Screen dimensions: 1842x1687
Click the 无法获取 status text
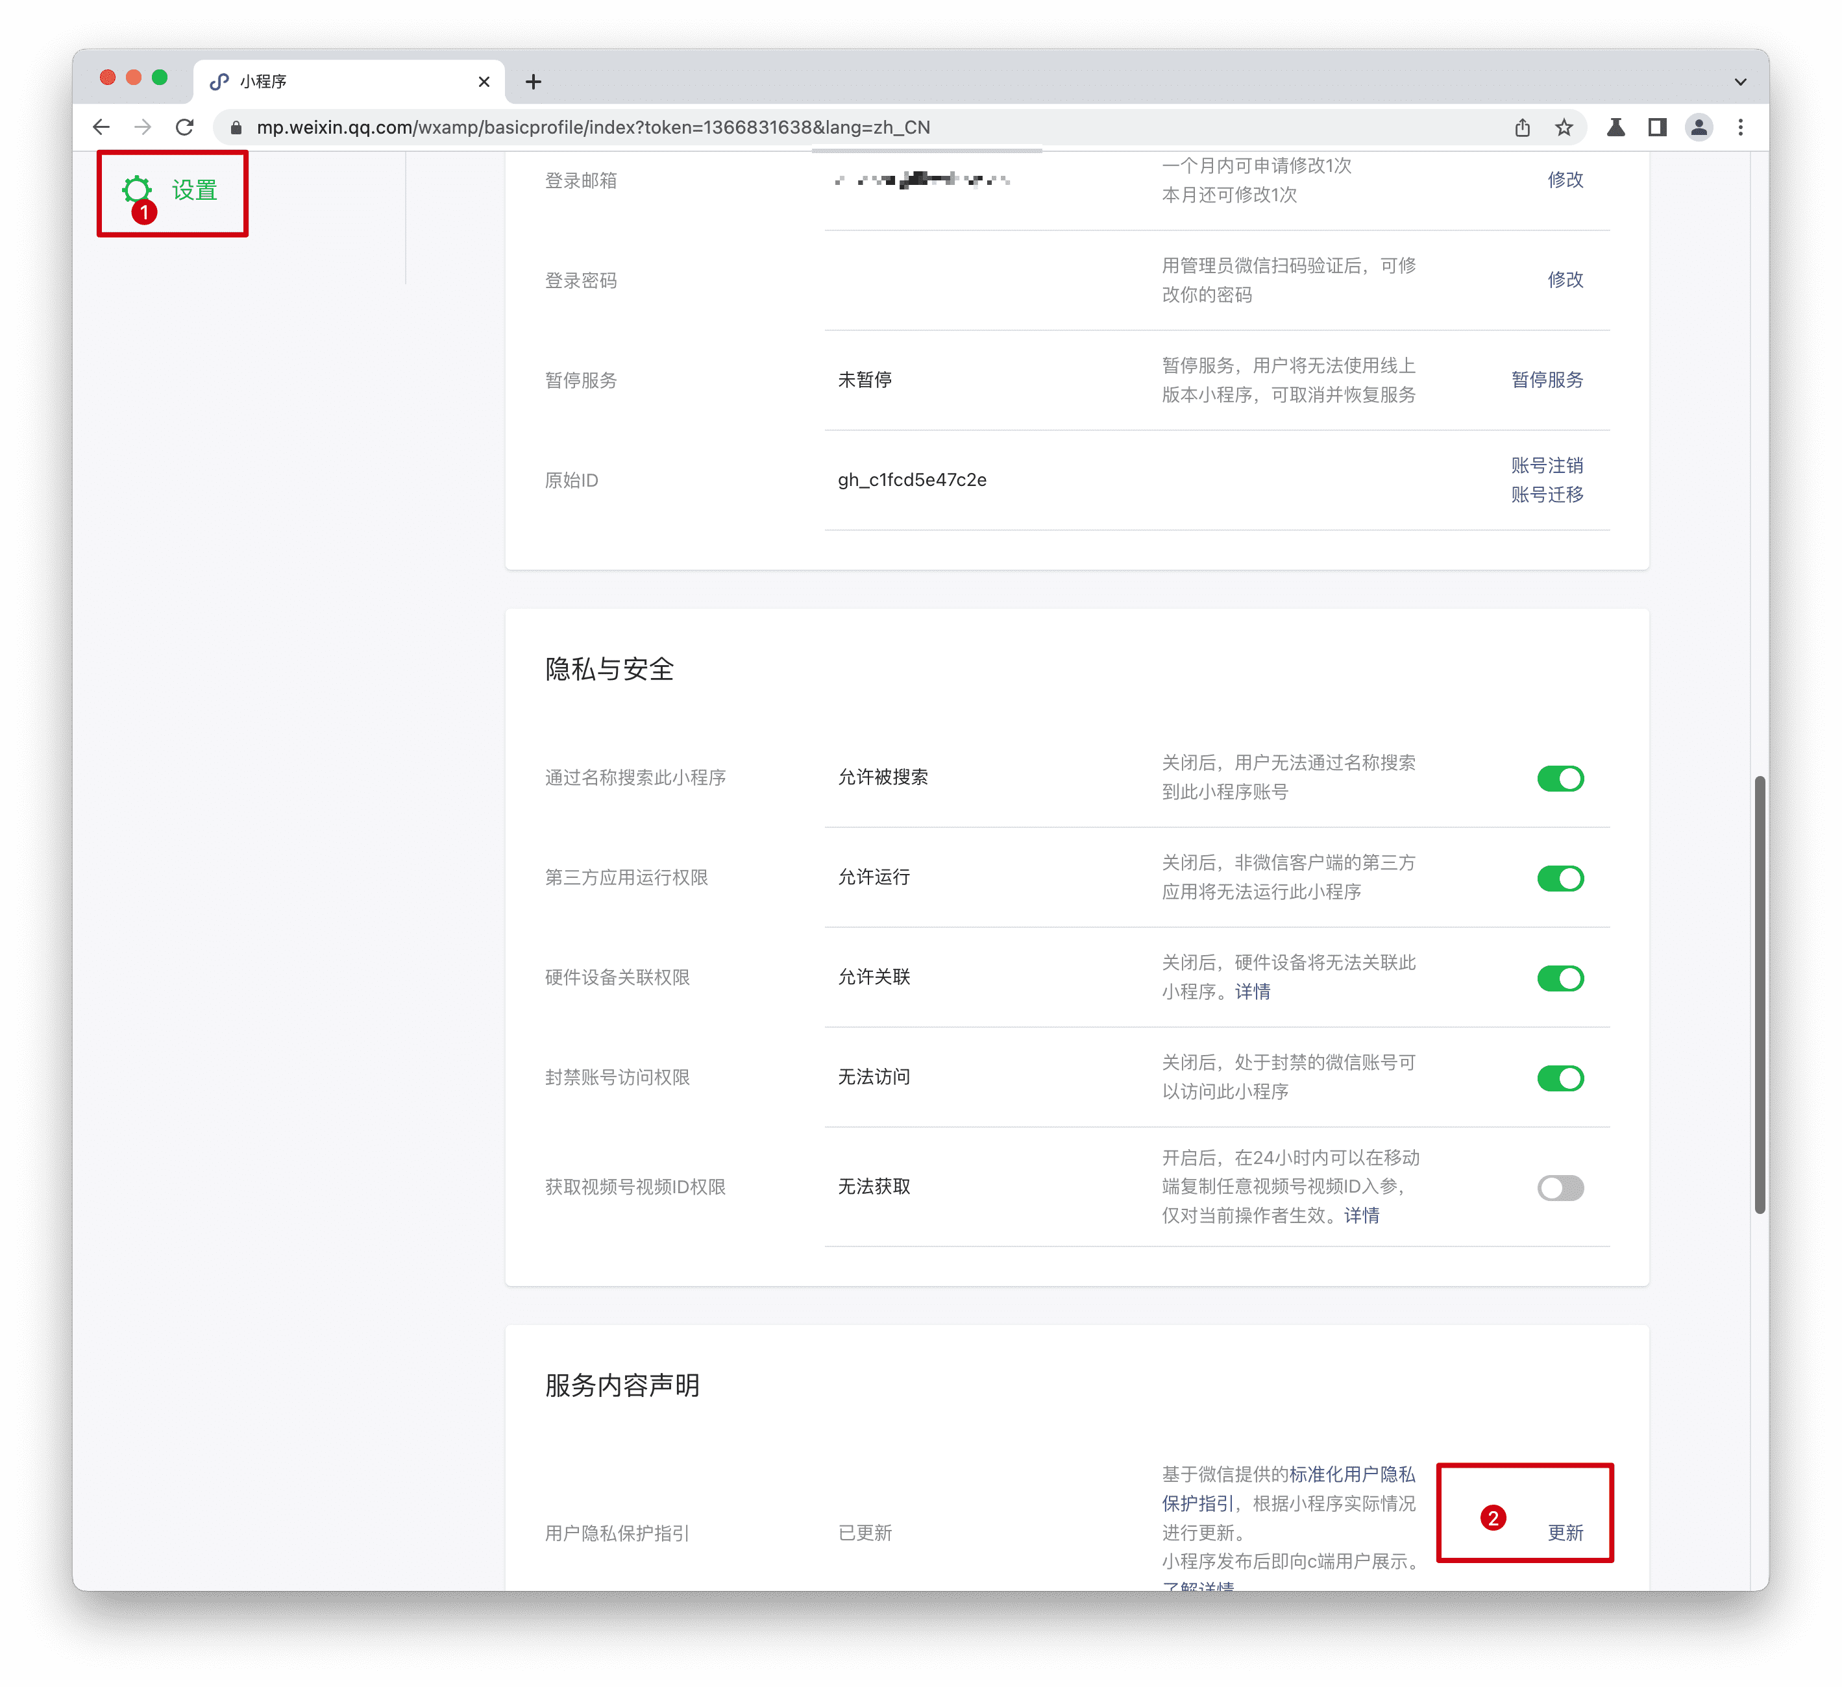click(874, 1187)
